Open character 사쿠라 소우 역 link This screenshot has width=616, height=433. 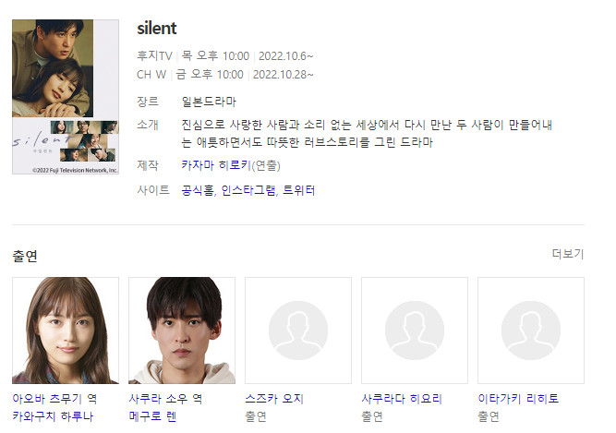(x=165, y=399)
